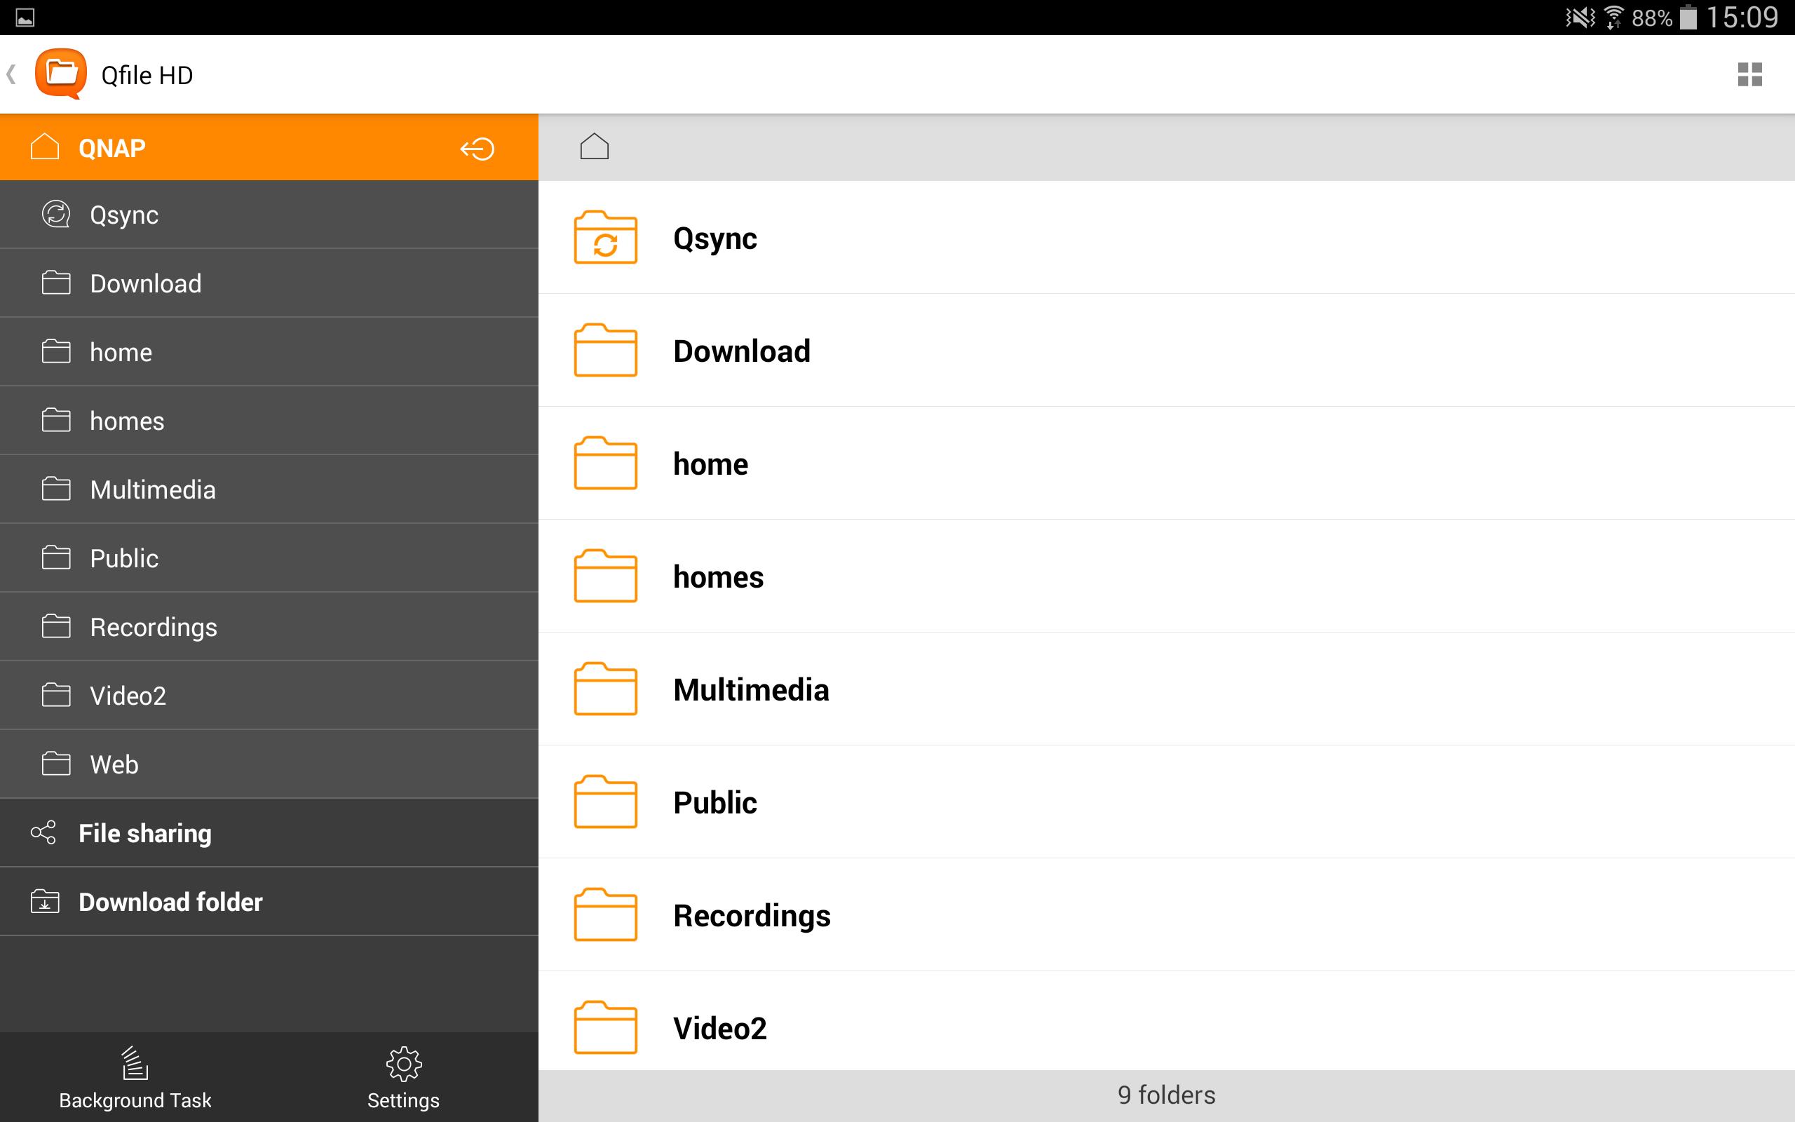Screen dimensions: 1795x1122
Task: Open the Download folder in the main panel
Action: coord(741,350)
